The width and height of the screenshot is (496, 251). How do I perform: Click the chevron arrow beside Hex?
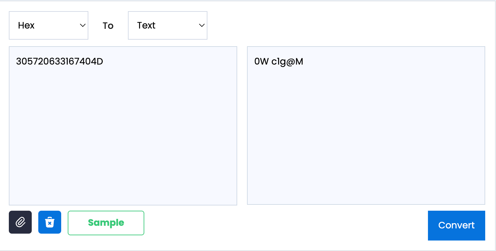(x=83, y=26)
